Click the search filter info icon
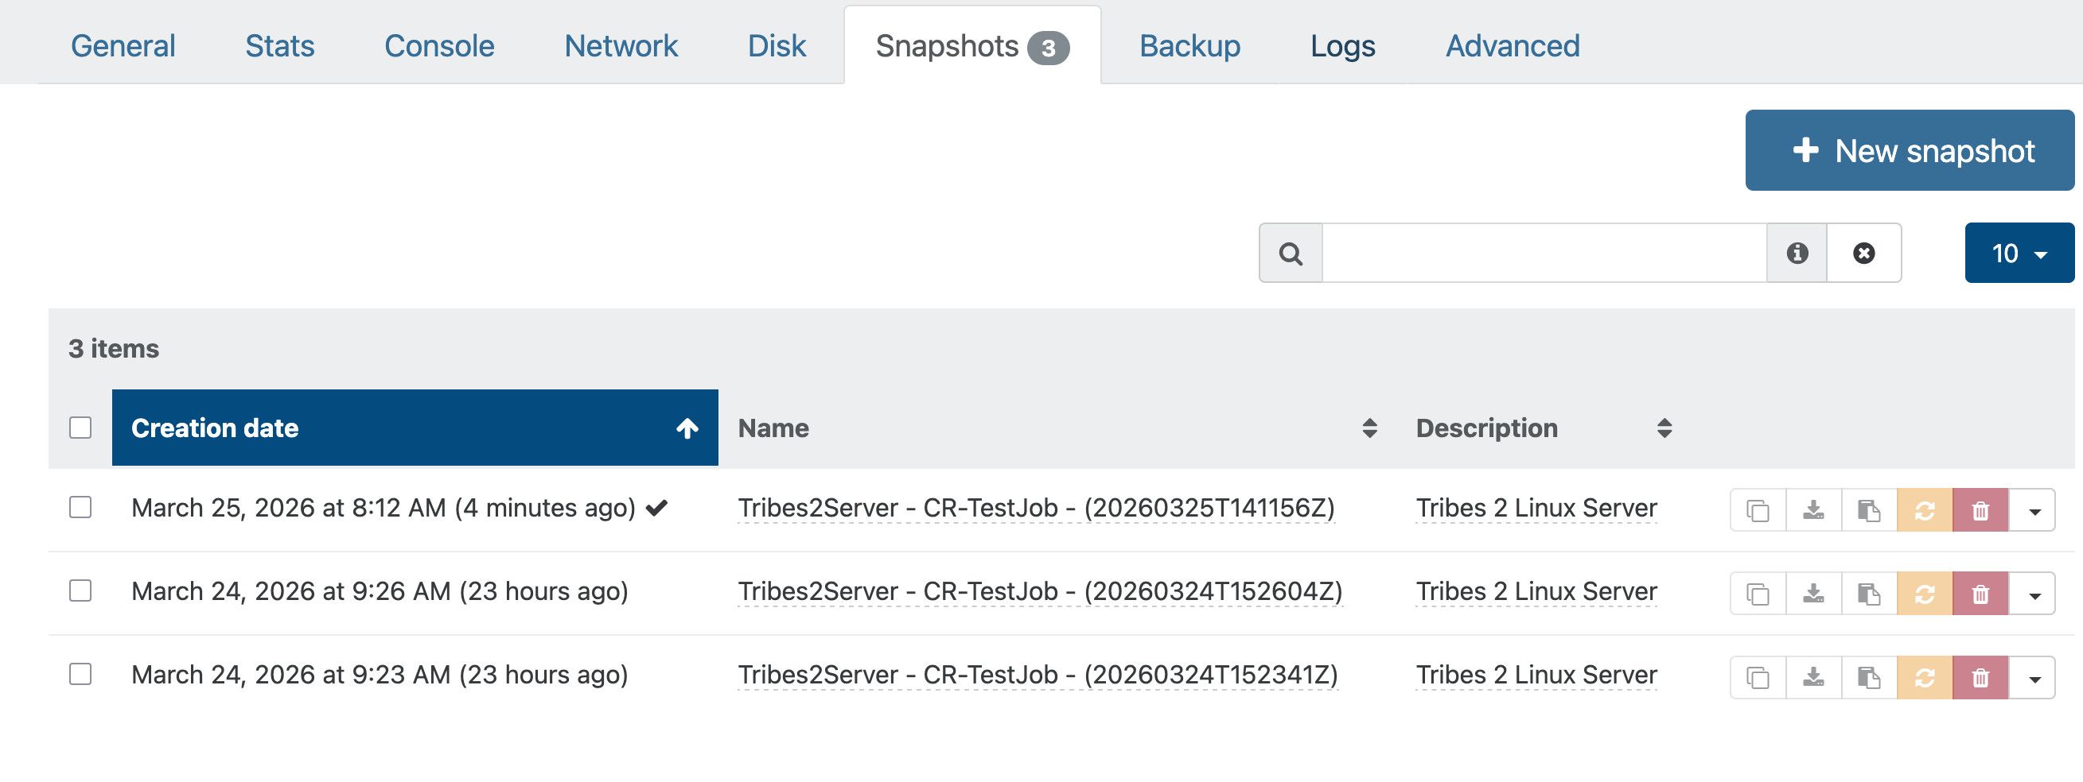This screenshot has width=2083, height=782. point(1797,254)
